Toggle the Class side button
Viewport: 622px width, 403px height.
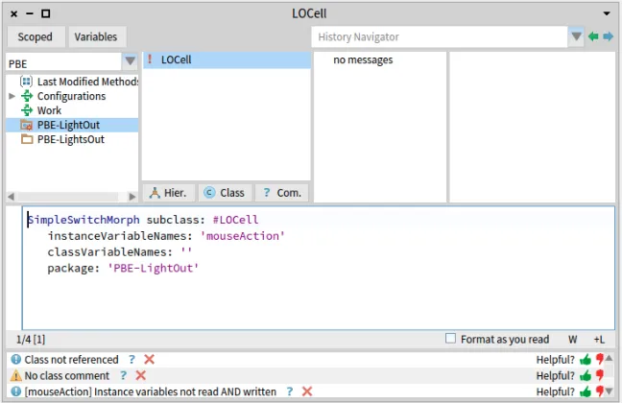click(225, 193)
